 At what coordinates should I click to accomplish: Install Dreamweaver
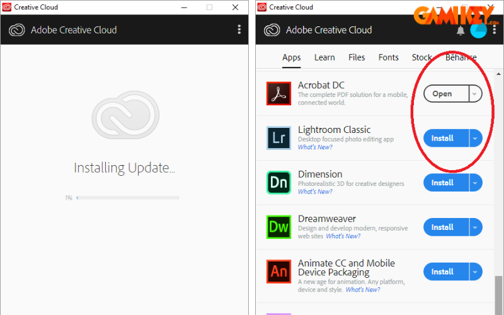click(446, 227)
